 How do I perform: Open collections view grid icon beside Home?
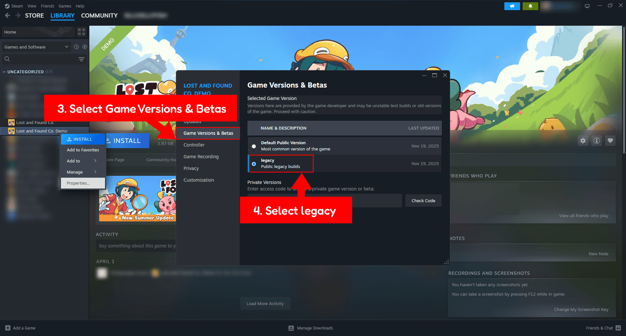(x=81, y=32)
